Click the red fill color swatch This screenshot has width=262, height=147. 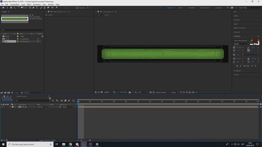point(255,41)
